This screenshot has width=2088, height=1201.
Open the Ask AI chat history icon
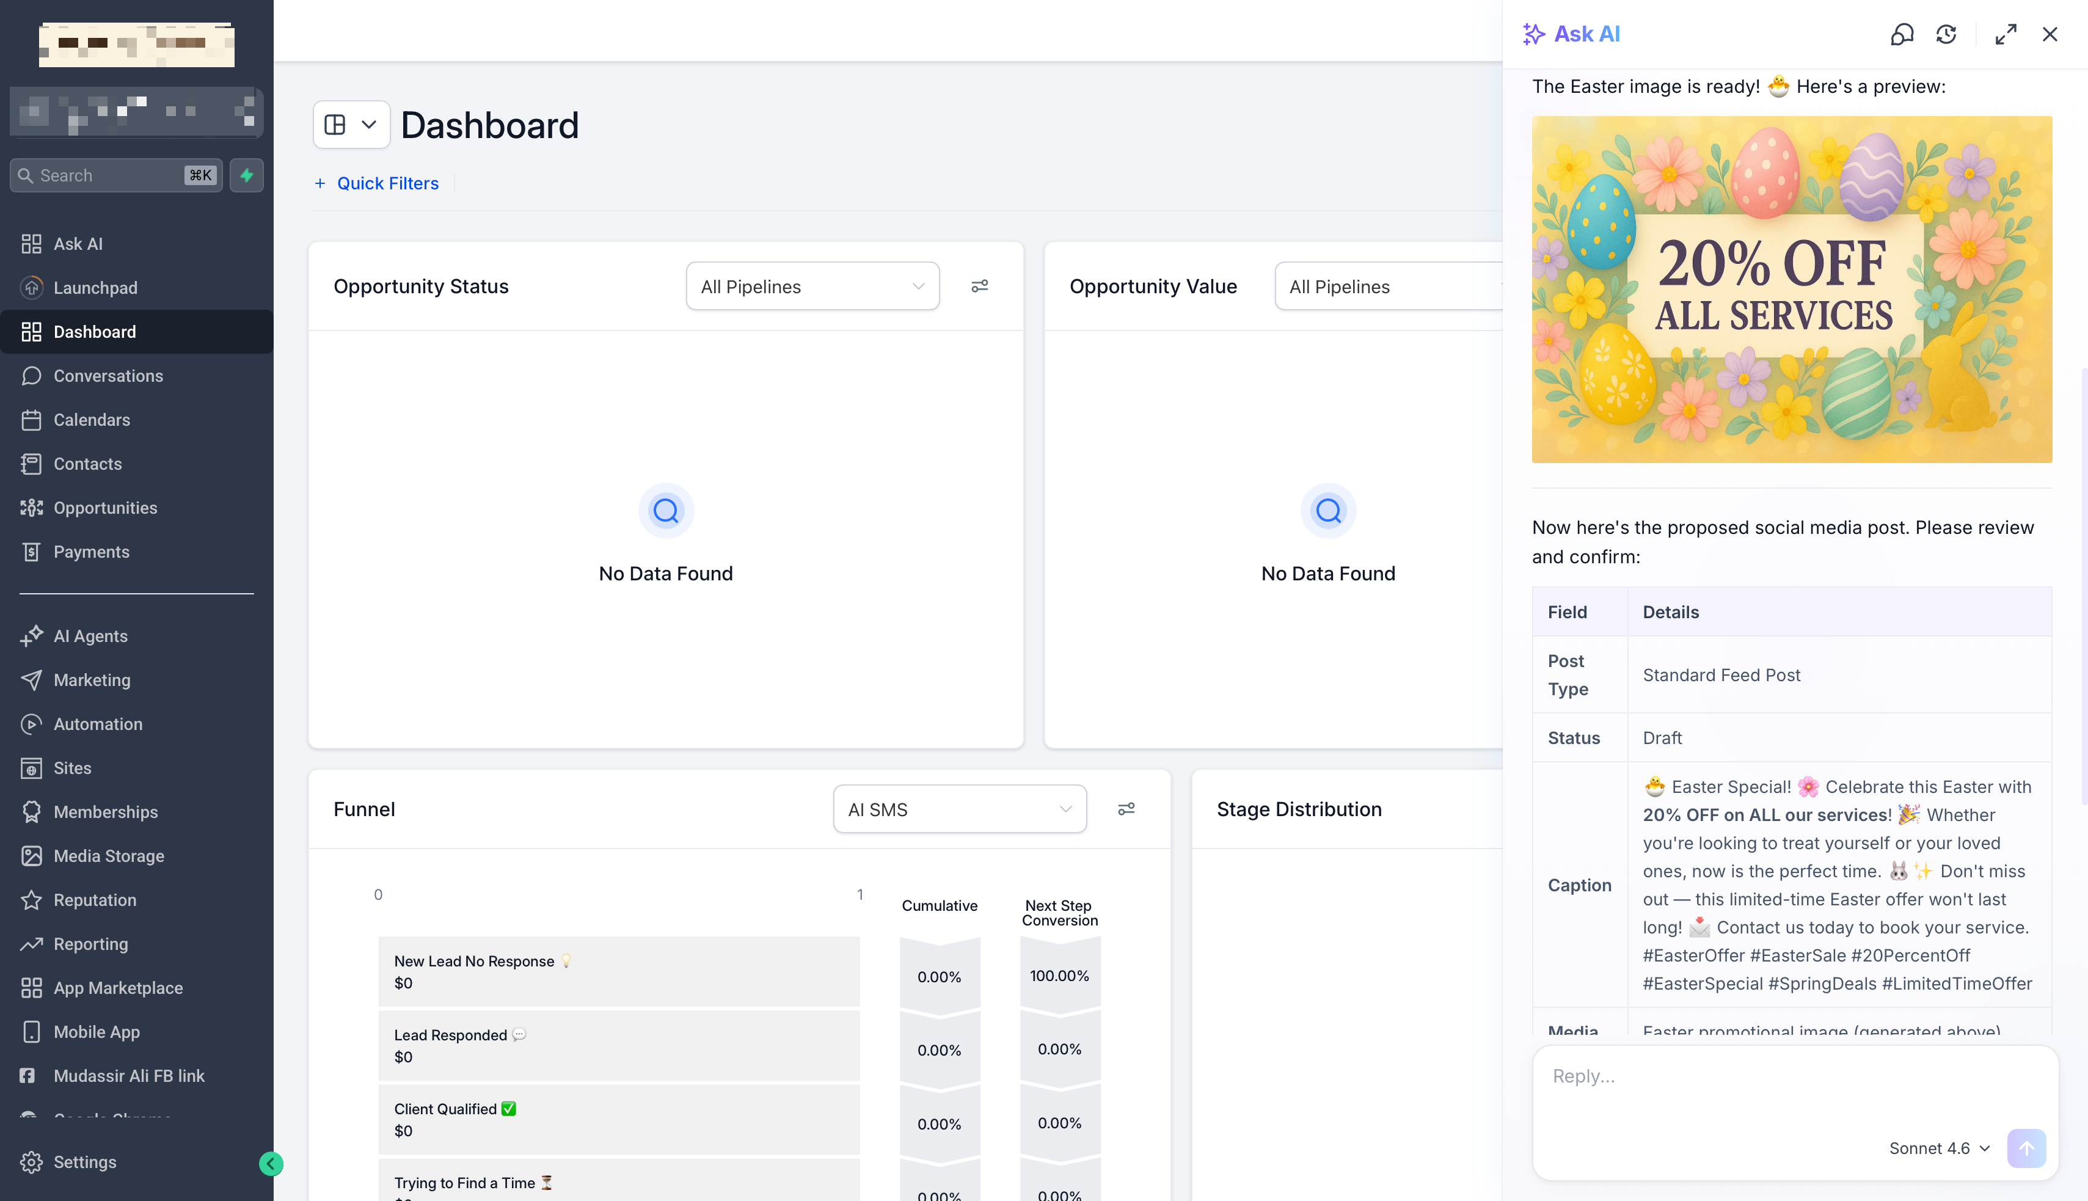click(1946, 34)
